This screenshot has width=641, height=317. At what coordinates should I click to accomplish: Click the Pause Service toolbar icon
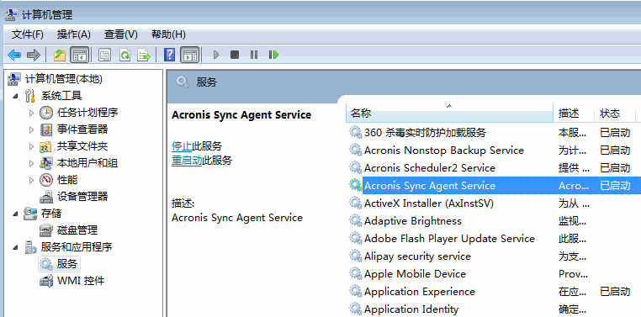[x=254, y=55]
